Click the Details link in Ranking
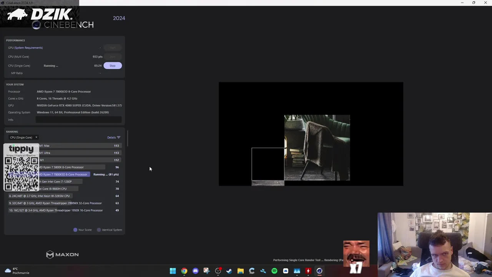 point(111,137)
